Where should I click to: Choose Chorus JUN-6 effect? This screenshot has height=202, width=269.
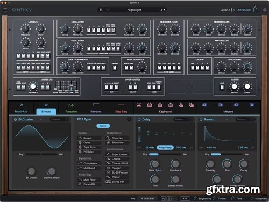pyautogui.click(x=117, y=163)
